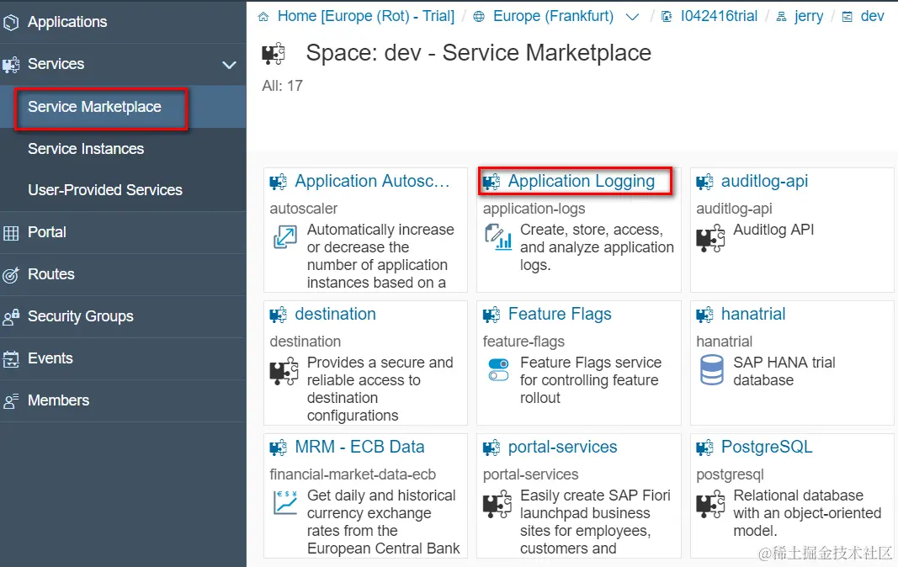Click the portal-services puzzle description icon
This screenshot has width=898, height=567.
click(497, 504)
